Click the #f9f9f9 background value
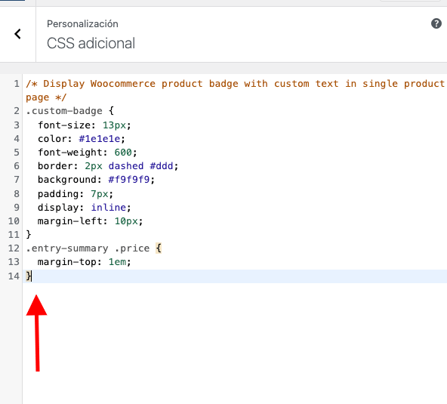Image resolution: width=447 pixels, height=404 pixels. pyautogui.click(x=129, y=180)
